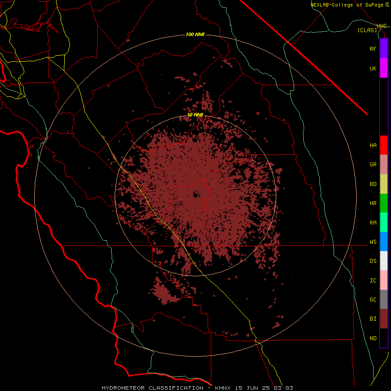391x391 pixels.
Task: Click the HA legend label
Action: coord(373,146)
